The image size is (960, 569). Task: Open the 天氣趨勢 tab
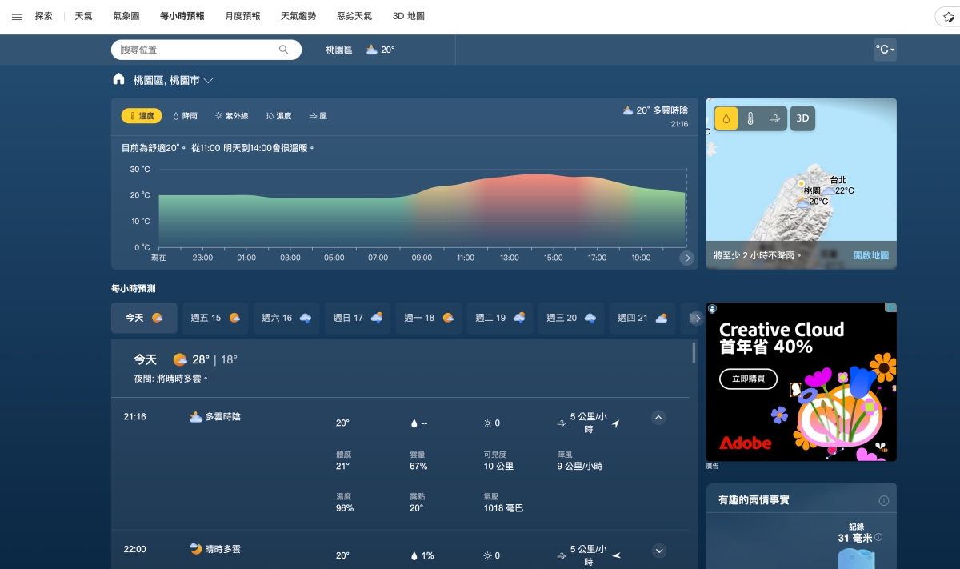298,16
